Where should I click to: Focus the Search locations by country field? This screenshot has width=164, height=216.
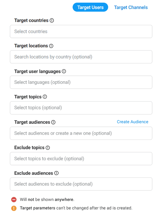(x=81, y=57)
